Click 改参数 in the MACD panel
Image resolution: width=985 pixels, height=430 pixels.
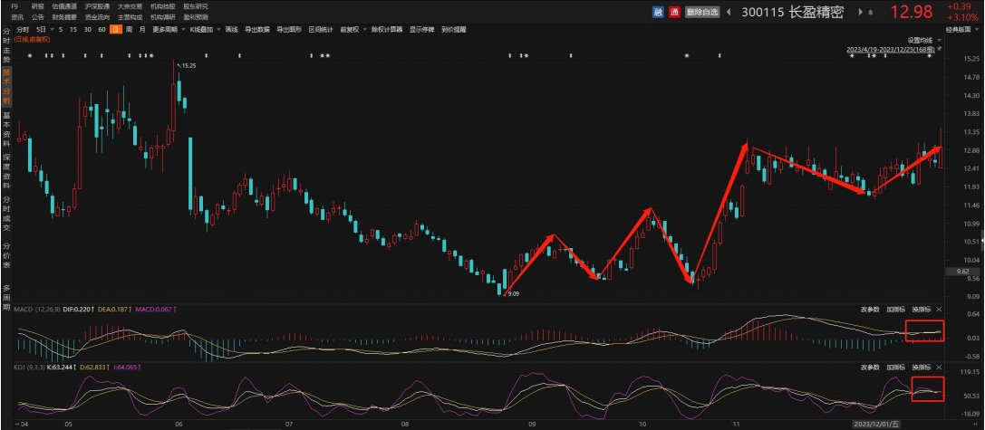(x=869, y=309)
